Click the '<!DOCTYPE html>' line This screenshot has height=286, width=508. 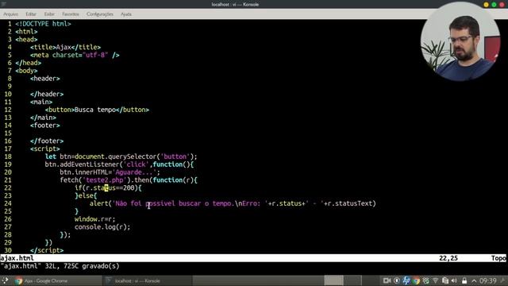pyautogui.click(x=43, y=24)
